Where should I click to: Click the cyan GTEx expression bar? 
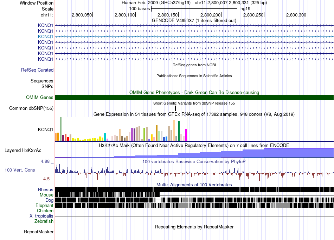pos(105,137)
